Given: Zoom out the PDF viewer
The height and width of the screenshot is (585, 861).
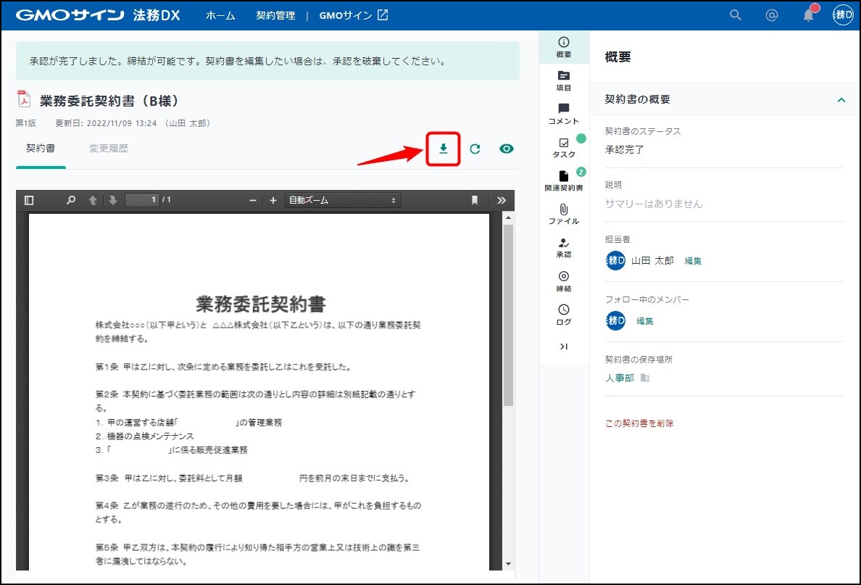Looking at the screenshot, I should (x=253, y=201).
